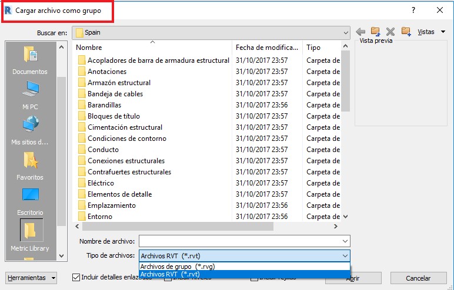
Task: Toggle Incluir detalles enlazados checkbox
Action: pyautogui.click(x=76, y=278)
